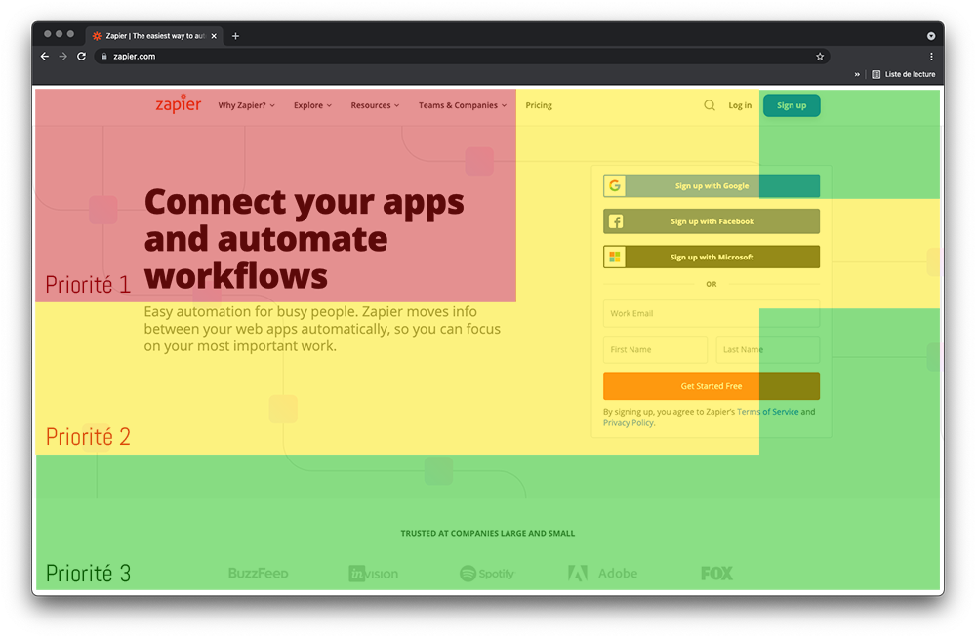976x638 pixels.
Task: Open the browser three-dot menu
Action: click(931, 56)
